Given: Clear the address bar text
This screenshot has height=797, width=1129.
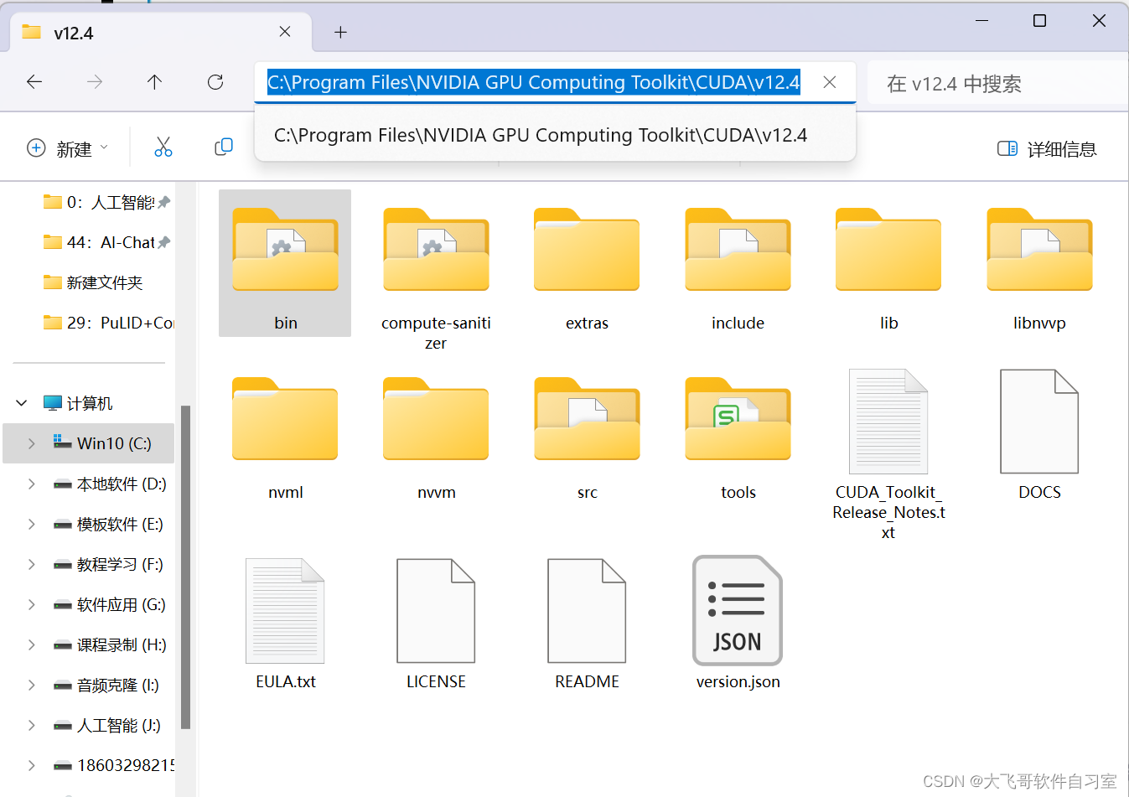Looking at the screenshot, I should (x=830, y=82).
